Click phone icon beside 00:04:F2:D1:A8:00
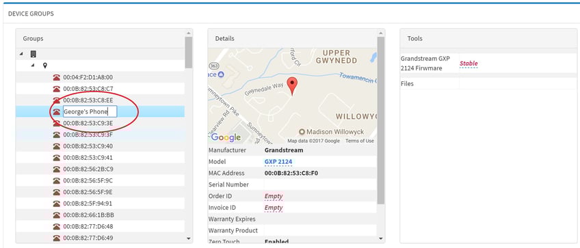Screen dimensions: 580x248 56,77
